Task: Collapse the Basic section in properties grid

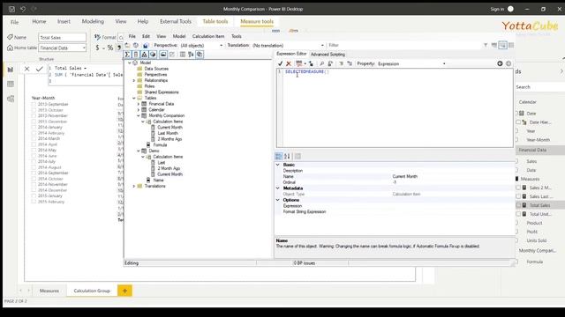Action: pyautogui.click(x=278, y=165)
